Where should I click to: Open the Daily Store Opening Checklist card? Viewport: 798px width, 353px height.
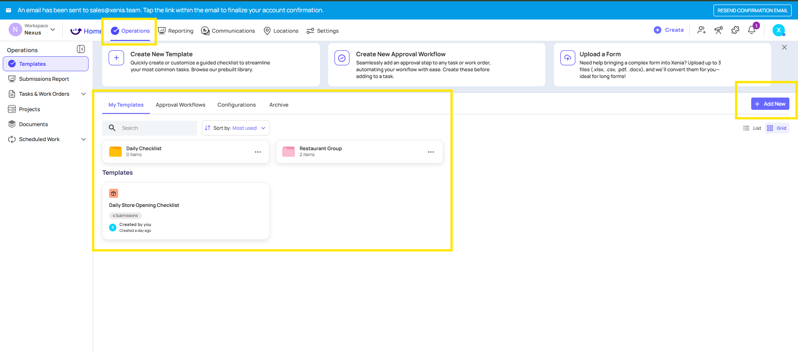[185, 211]
